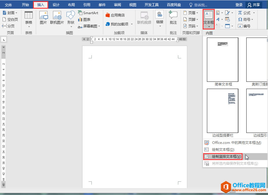Switch to the 设计 design tab
The width and height of the screenshot is (268, 195).
click(56, 5)
